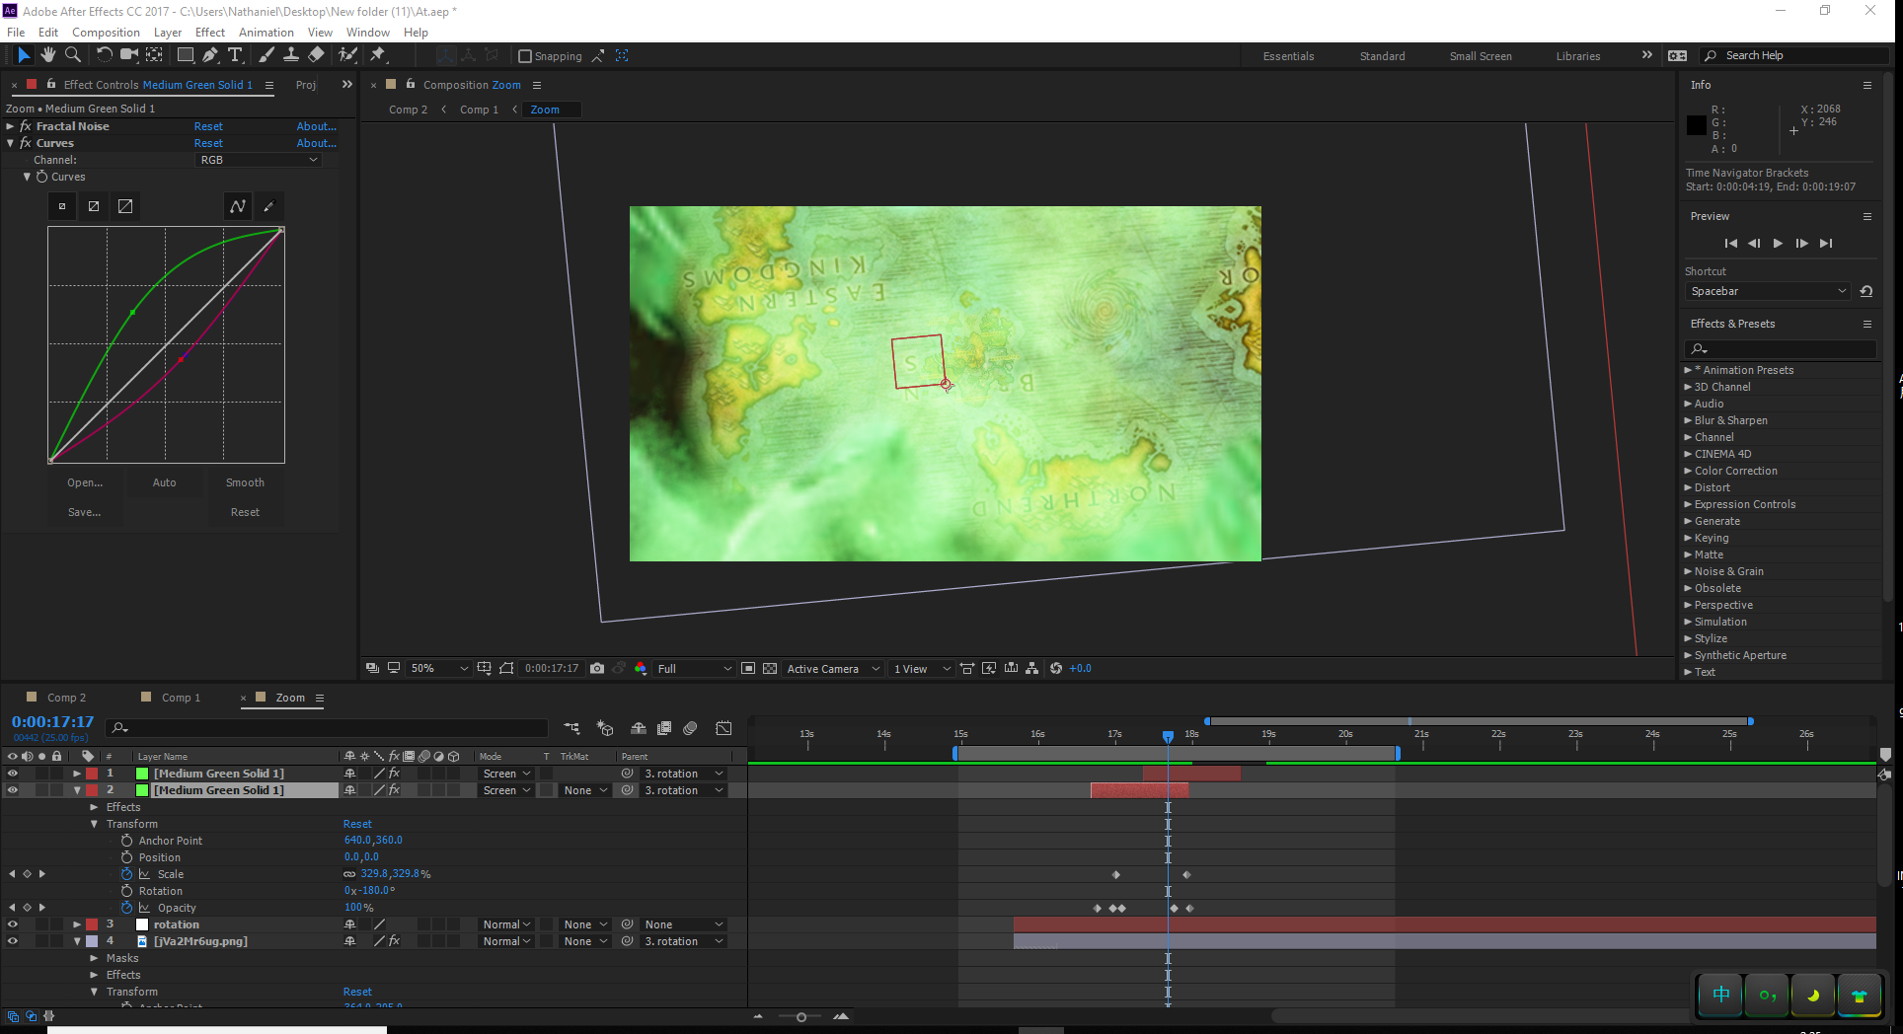Select the Horizontal Type tool
This screenshot has width=1903, height=1034.
pyautogui.click(x=235, y=55)
